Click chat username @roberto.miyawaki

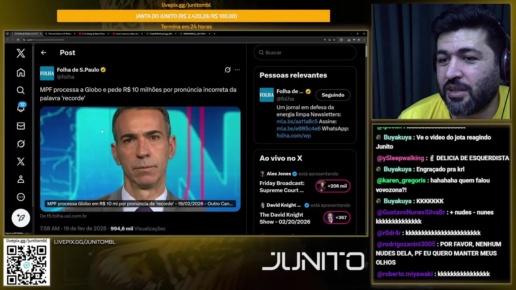tap(405, 274)
